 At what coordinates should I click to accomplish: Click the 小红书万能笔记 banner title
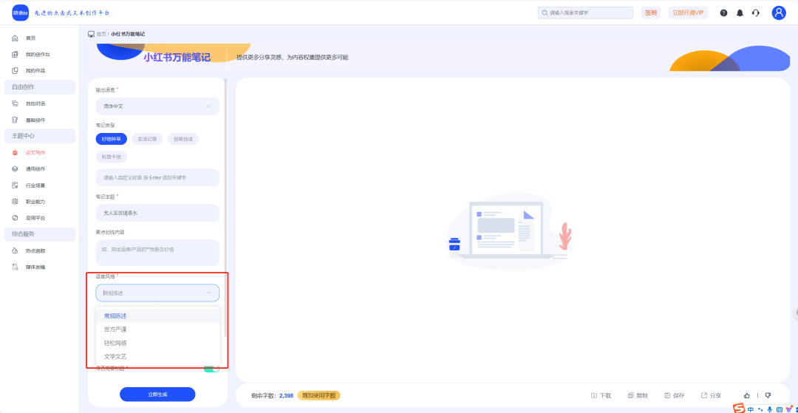pyautogui.click(x=177, y=57)
